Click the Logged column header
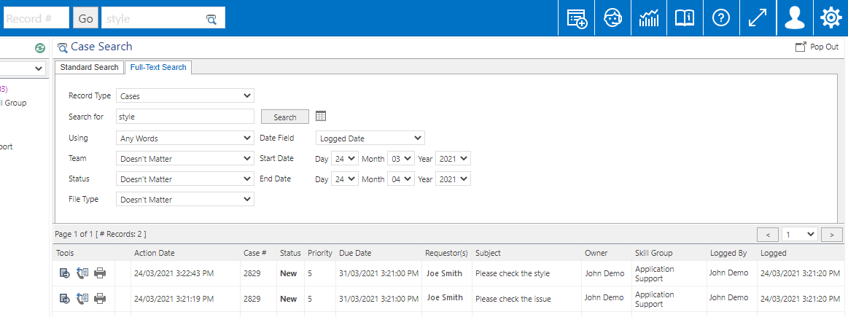The height and width of the screenshot is (317, 848). point(774,253)
